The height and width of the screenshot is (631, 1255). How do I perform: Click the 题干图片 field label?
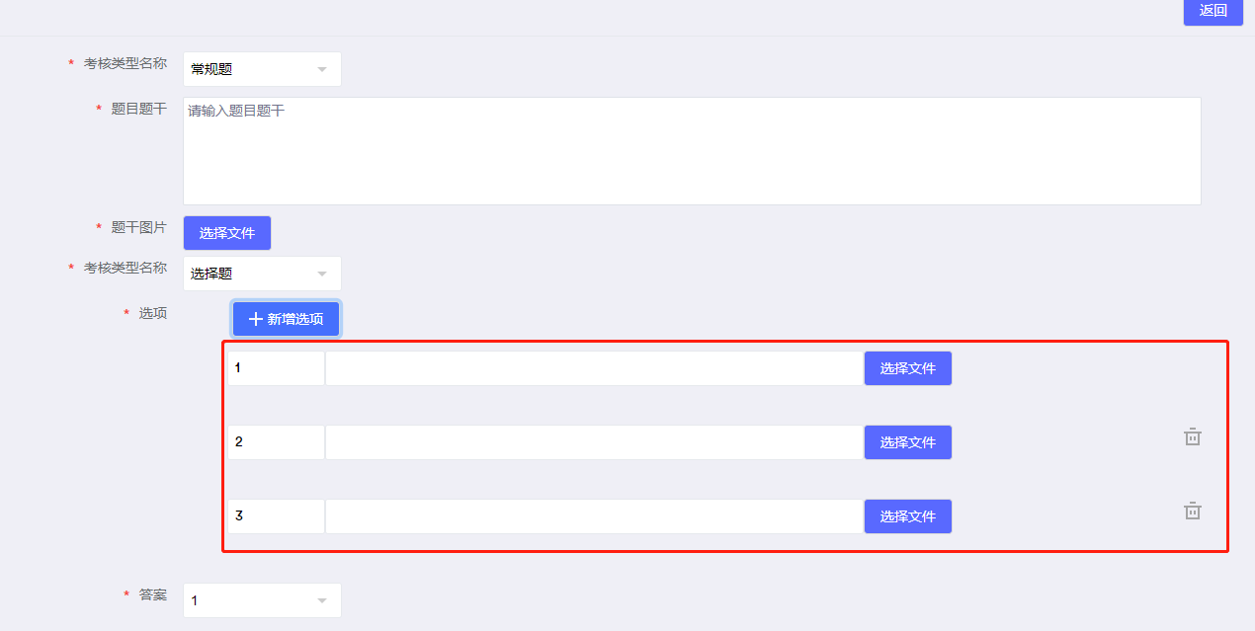(138, 227)
